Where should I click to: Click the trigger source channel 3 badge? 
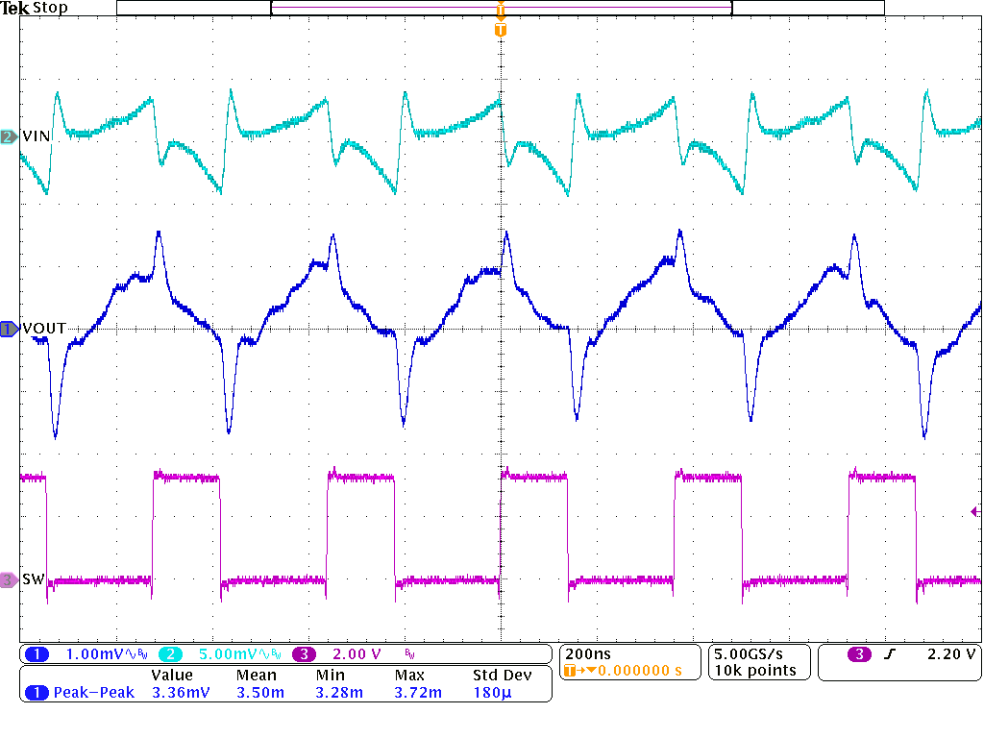pyautogui.click(x=859, y=654)
